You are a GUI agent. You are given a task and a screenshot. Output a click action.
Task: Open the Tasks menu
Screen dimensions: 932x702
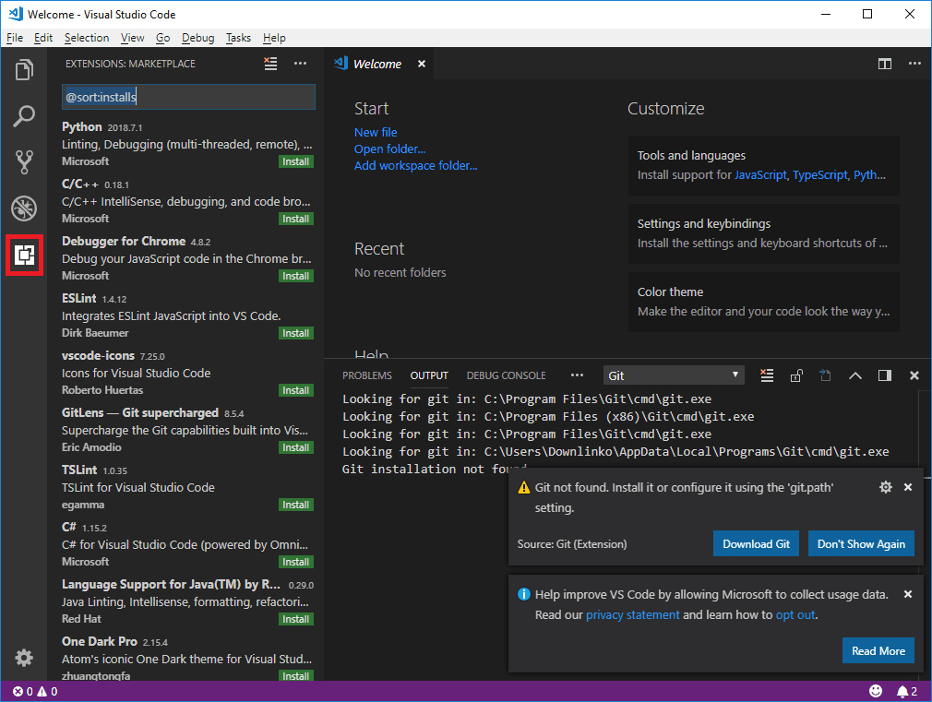coord(238,38)
